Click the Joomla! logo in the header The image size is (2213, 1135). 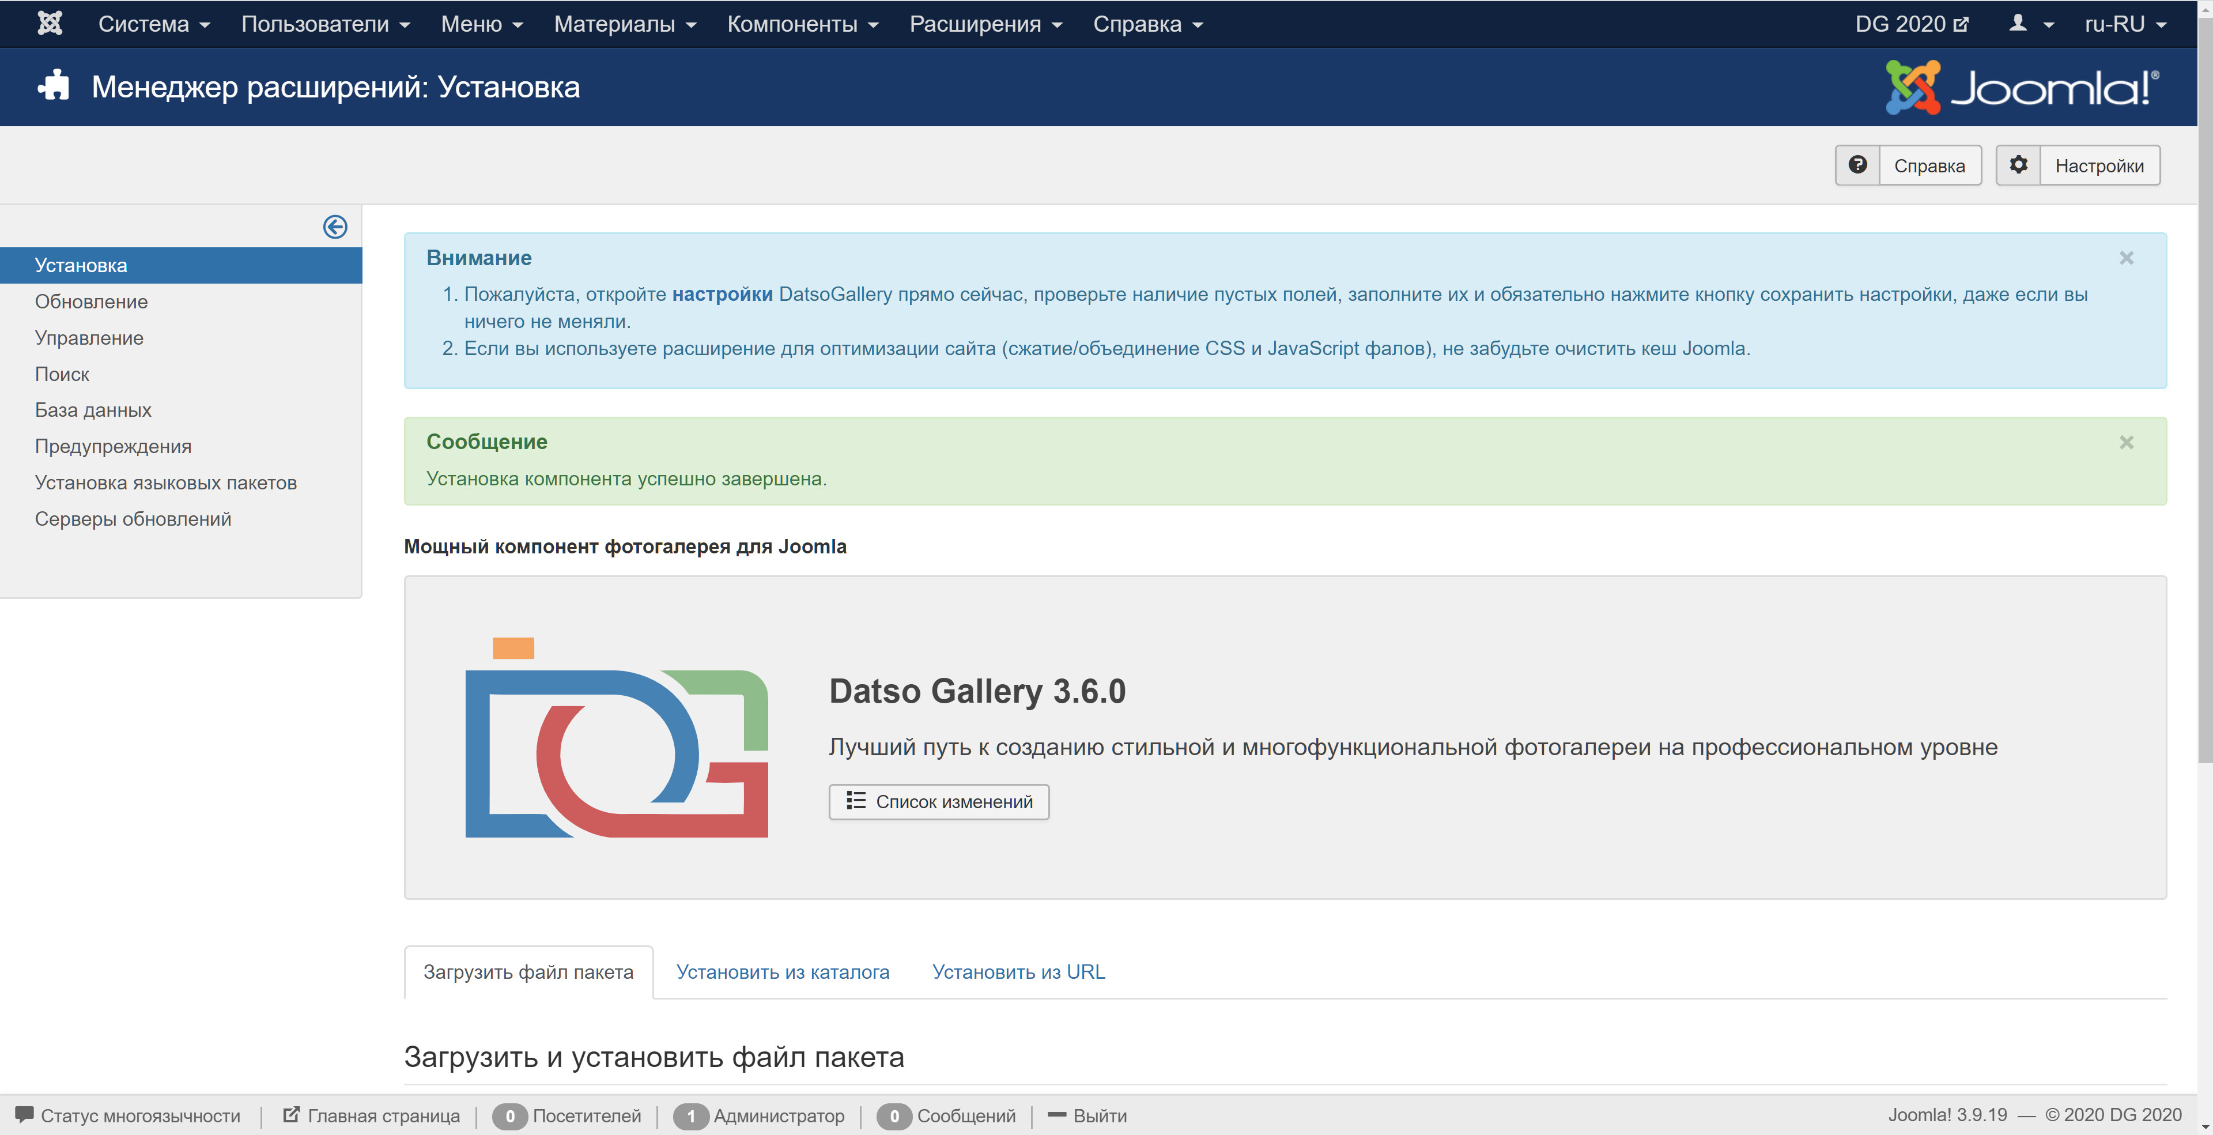[2022, 87]
